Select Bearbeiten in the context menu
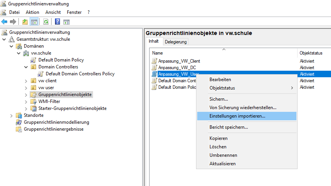Viewport: 331px width, 186px height. tap(220, 80)
